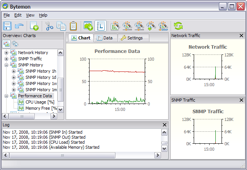The height and width of the screenshot is (170, 247).
Task: Toggle the Log panel toolbar button
Action: click(101, 26)
